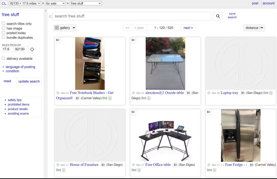
Task: Open the distance sort dropdown
Action: (x=254, y=28)
